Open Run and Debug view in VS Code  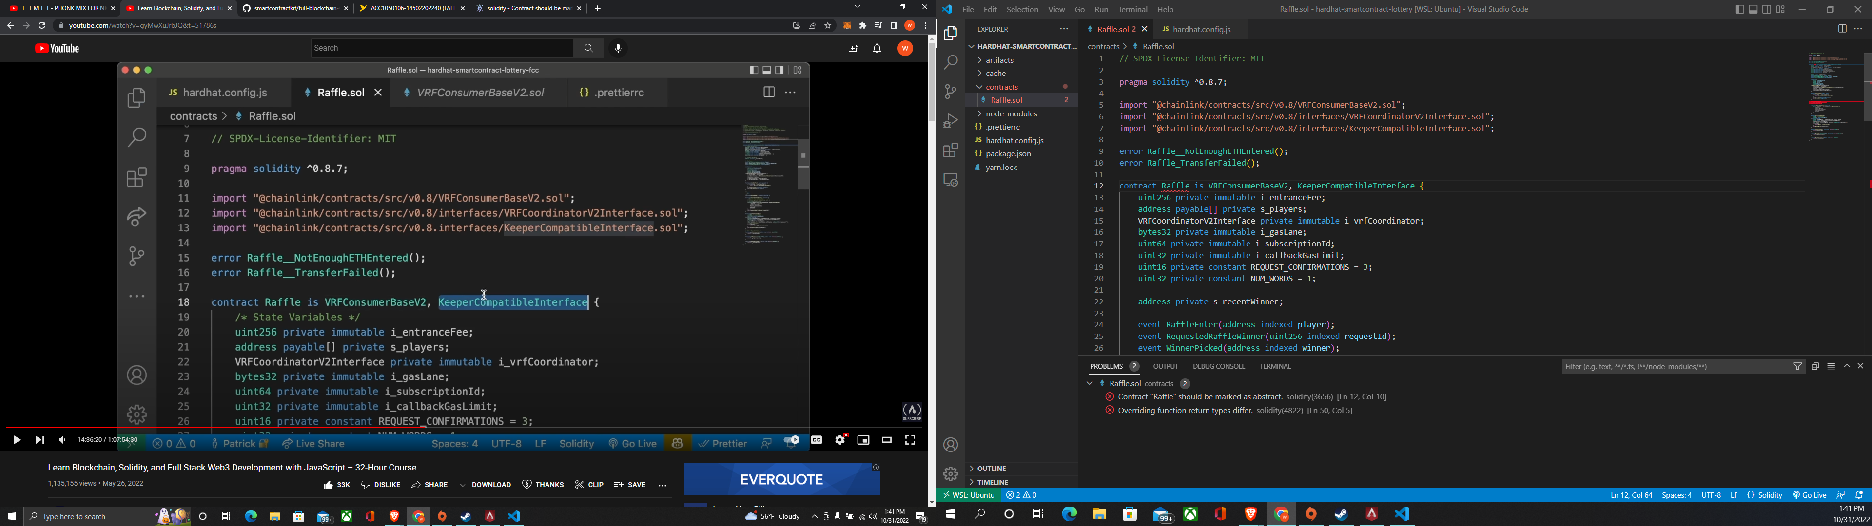pyautogui.click(x=951, y=121)
